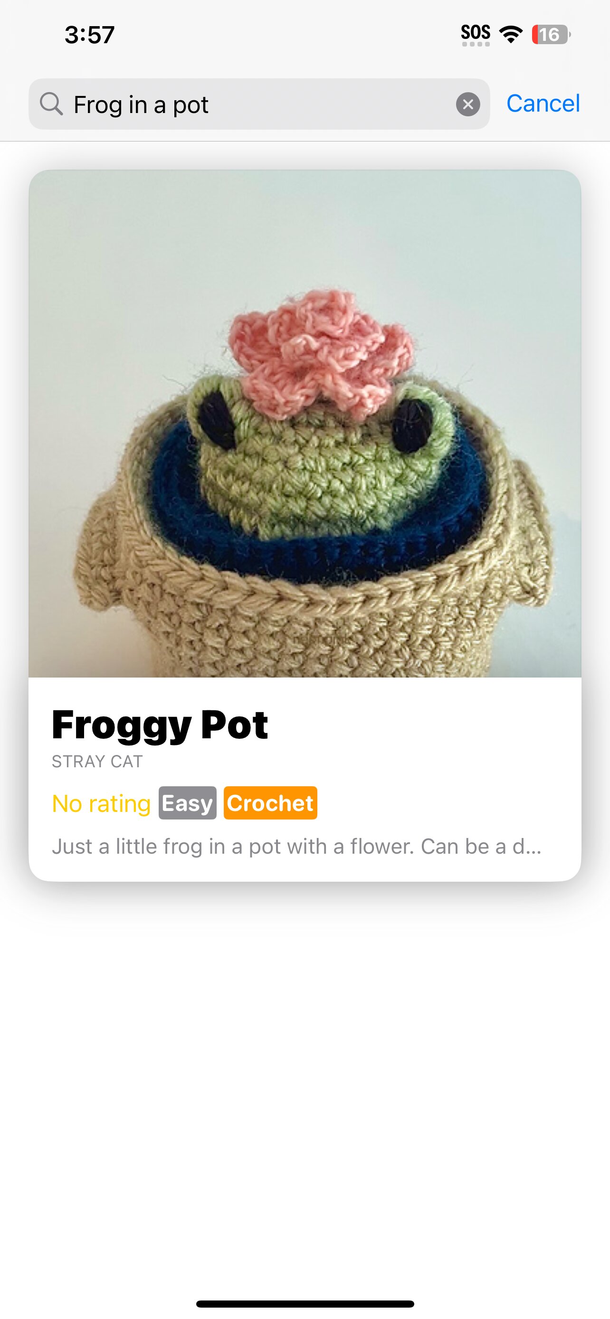
Task: Tap the orange Crochet category tag
Action: pyautogui.click(x=270, y=803)
